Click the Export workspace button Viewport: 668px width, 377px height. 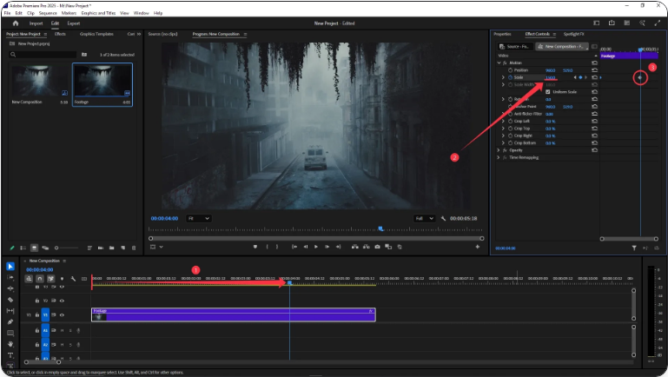click(x=74, y=23)
